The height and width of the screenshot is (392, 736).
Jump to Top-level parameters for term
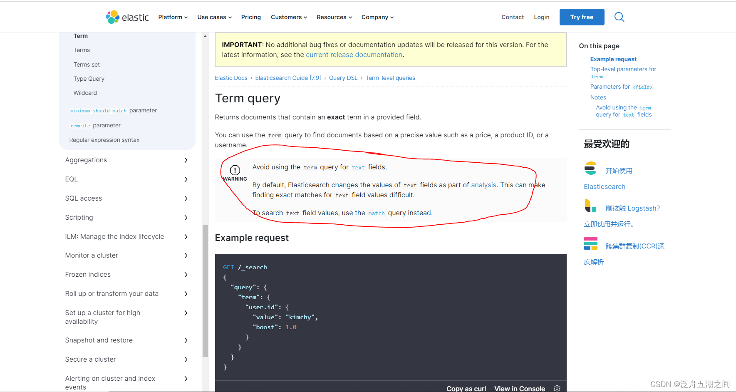coord(623,72)
